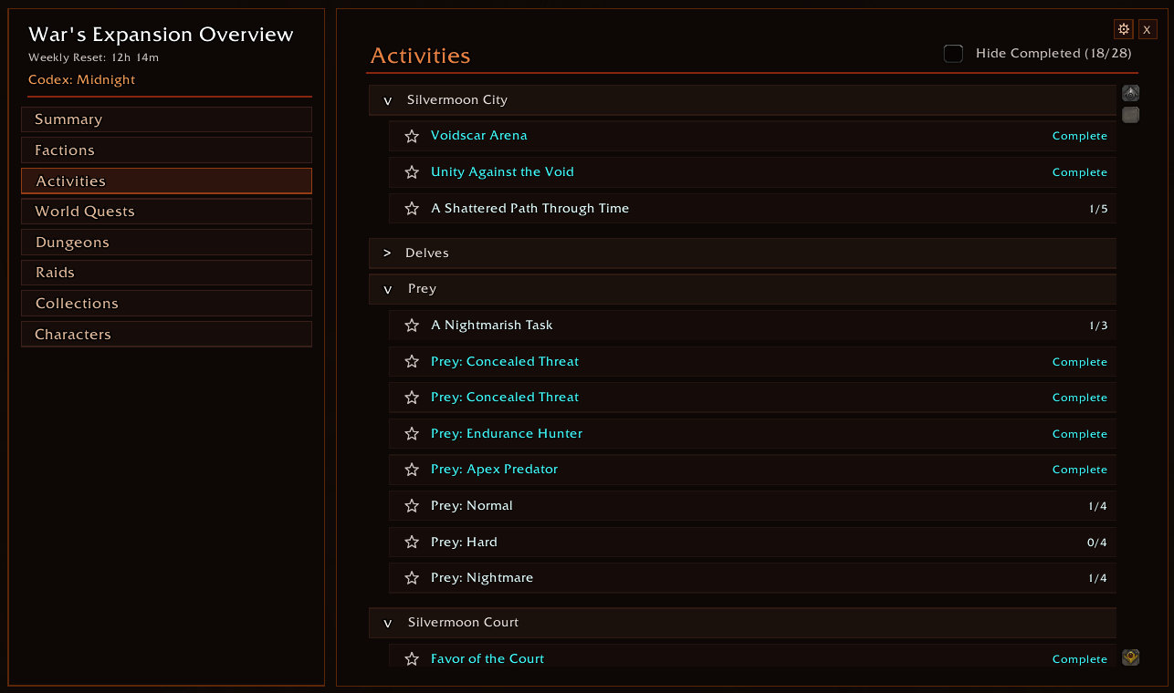The width and height of the screenshot is (1174, 693).
Task: Star A Shattered Path Through Time
Action: [412, 209]
